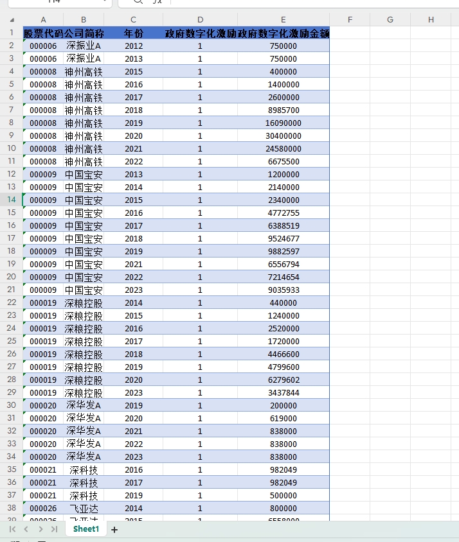Select cell with amount 9524677

point(283,238)
